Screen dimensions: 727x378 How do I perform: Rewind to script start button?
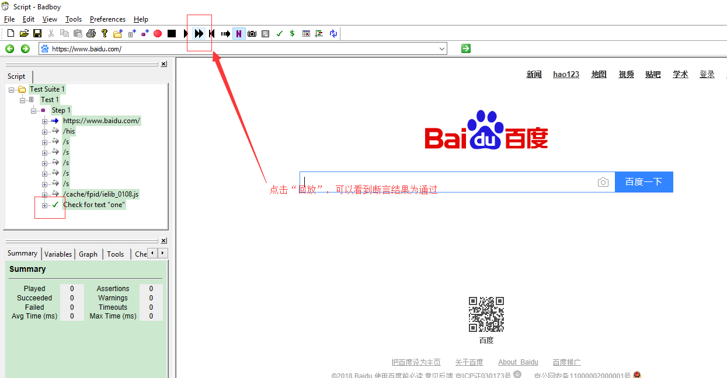point(212,34)
